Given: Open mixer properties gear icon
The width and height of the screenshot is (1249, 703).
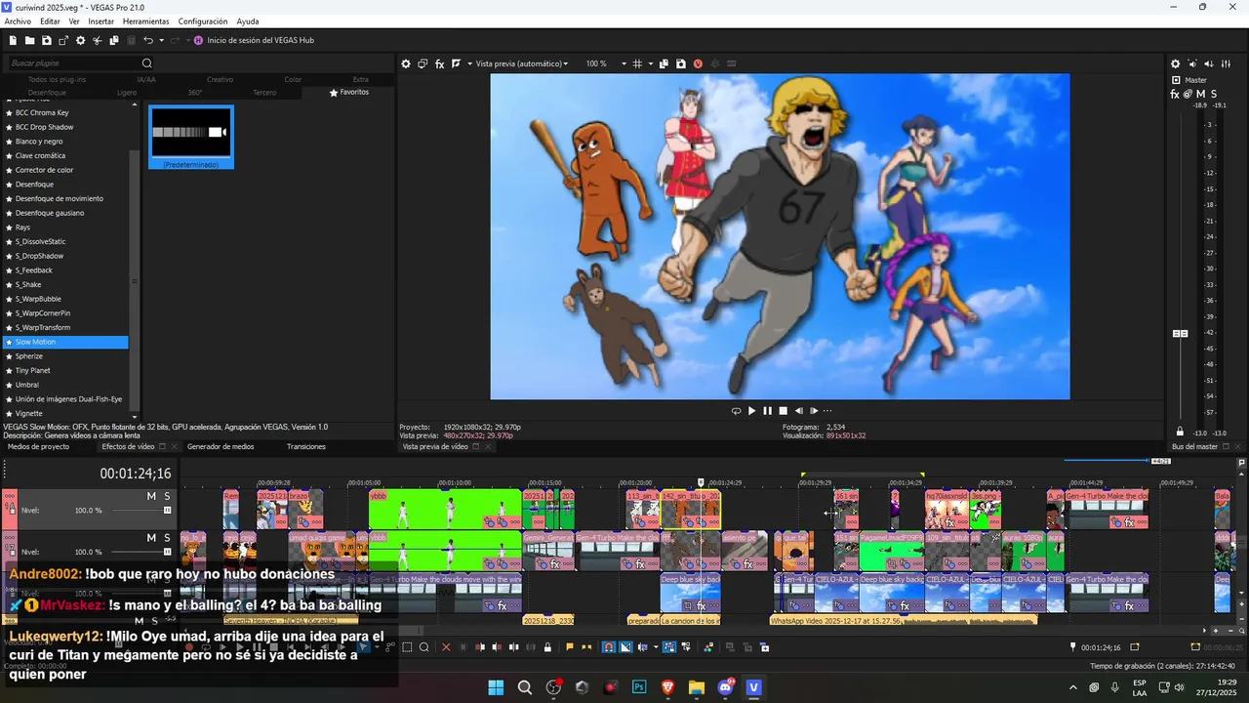Looking at the screenshot, I should click(1175, 63).
